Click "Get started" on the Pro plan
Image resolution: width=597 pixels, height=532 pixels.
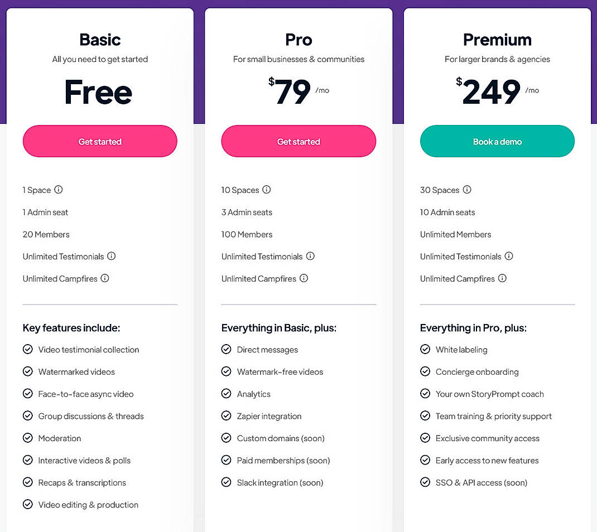pyautogui.click(x=298, y=141)
